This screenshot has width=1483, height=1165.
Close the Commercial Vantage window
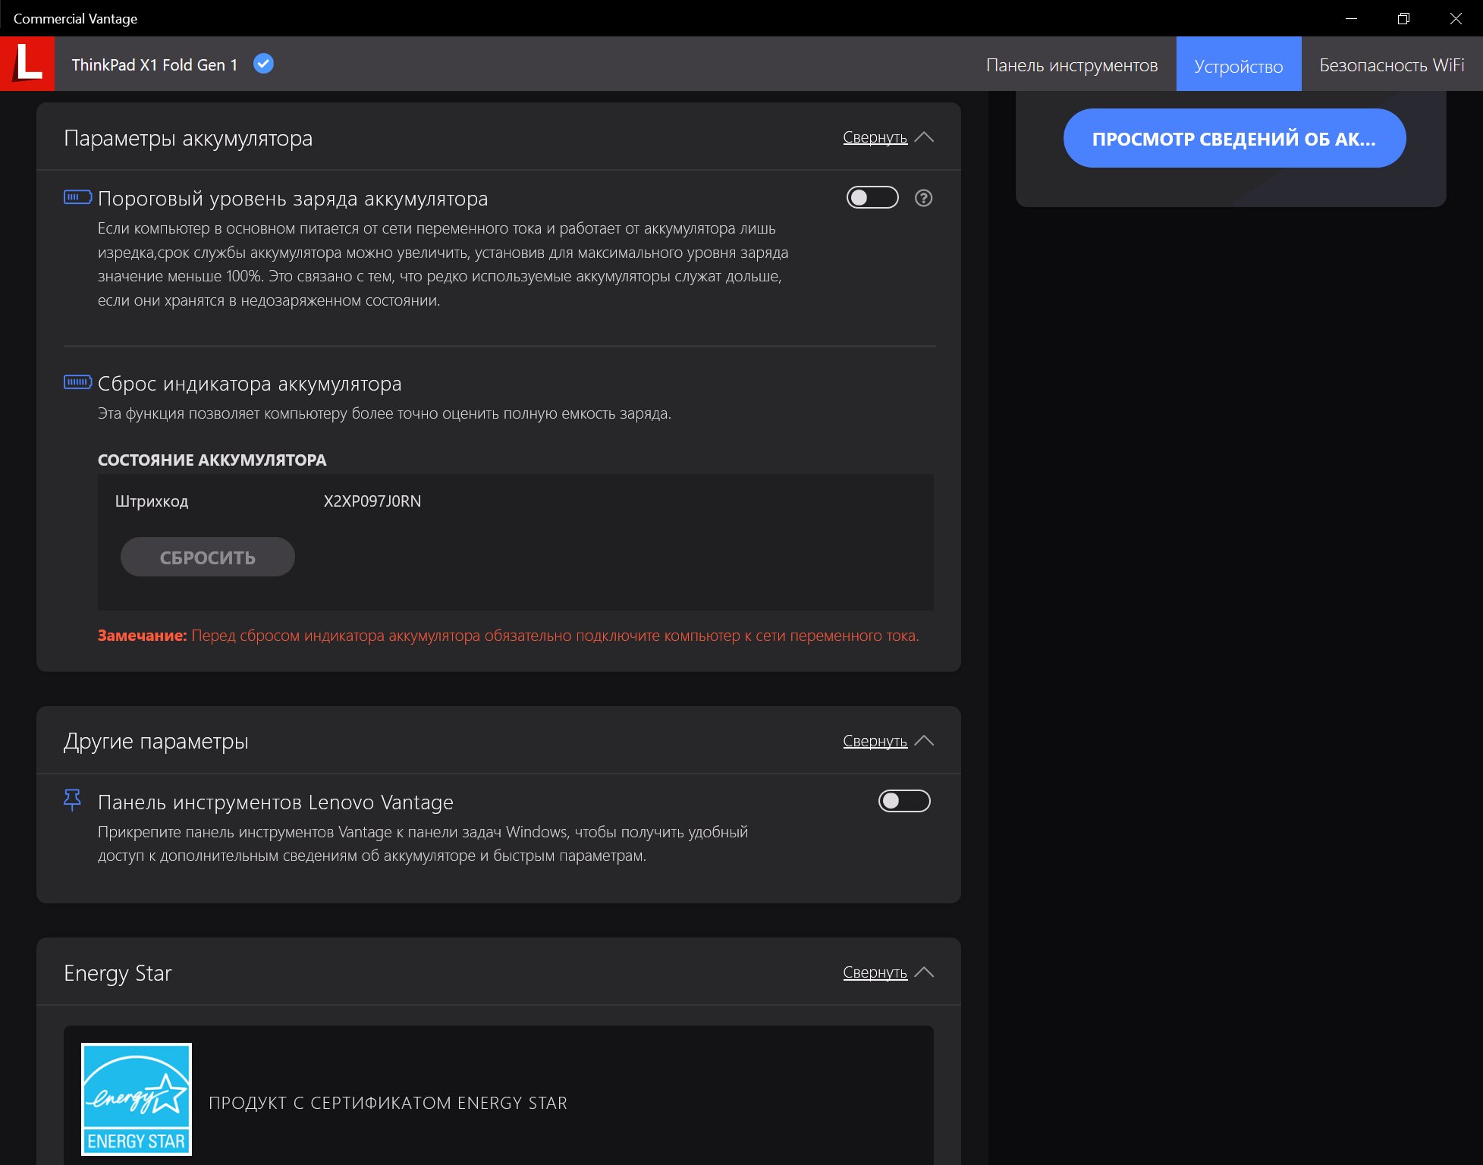point(1456,18)
